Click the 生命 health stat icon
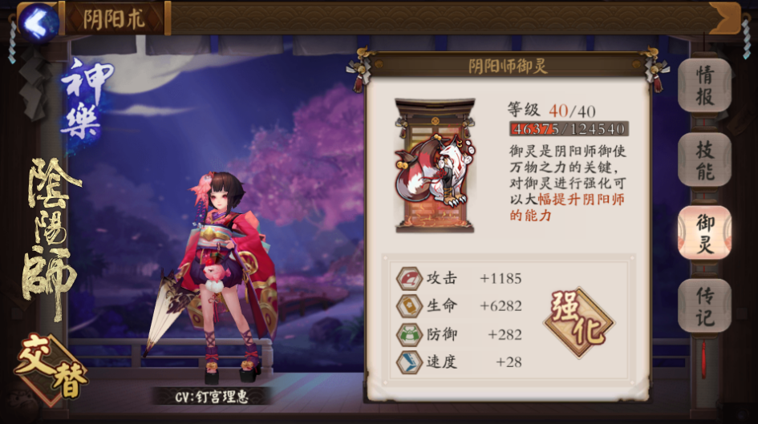This screenshot has height=424, width=758. (409, 306)
